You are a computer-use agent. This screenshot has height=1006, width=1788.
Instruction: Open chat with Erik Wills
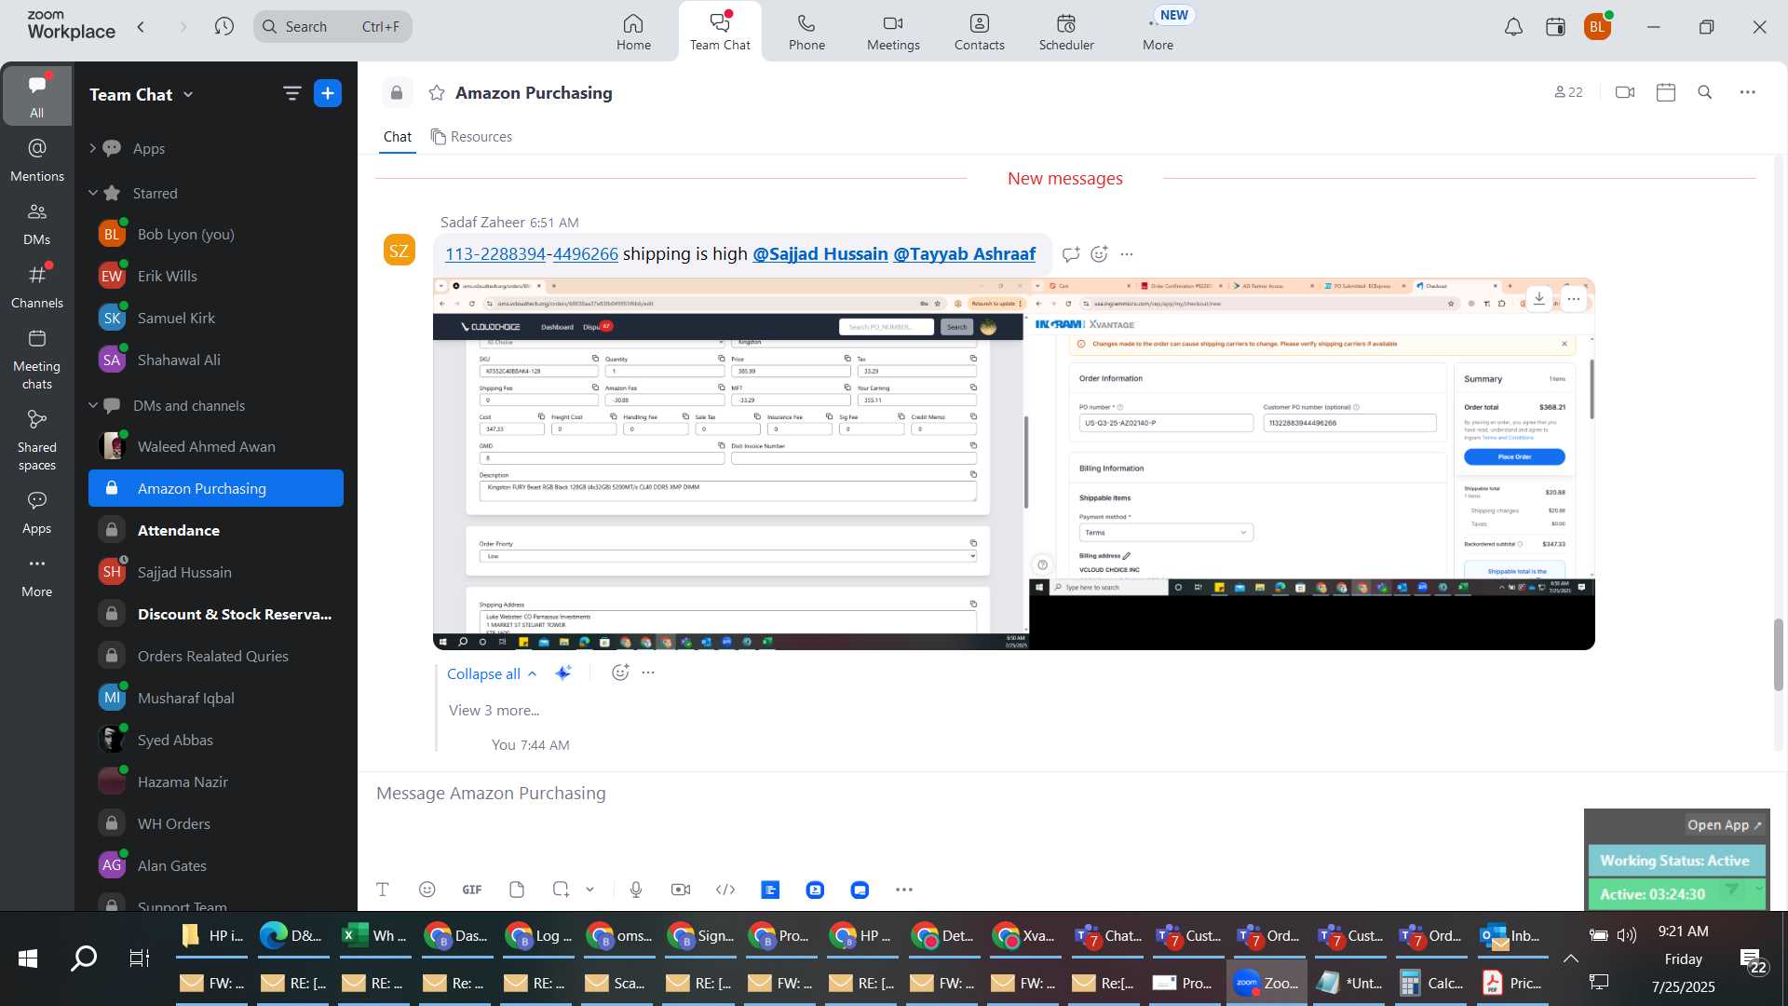[216, 276]
